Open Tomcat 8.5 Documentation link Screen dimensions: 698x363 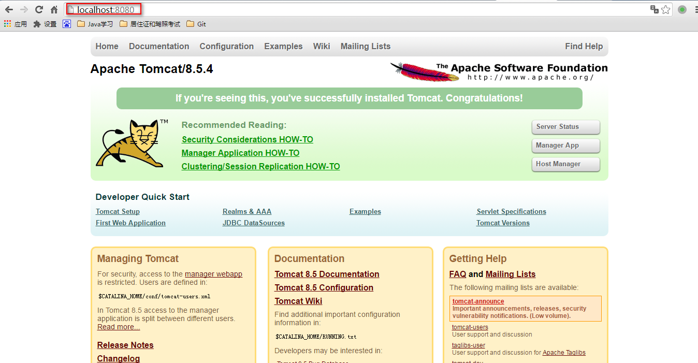point(327,274)
